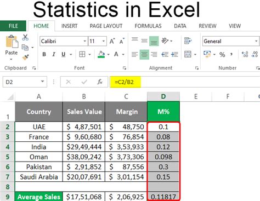Expand the Paste options arrow
This screenshot has width=260, height=201.
(11, 60)
